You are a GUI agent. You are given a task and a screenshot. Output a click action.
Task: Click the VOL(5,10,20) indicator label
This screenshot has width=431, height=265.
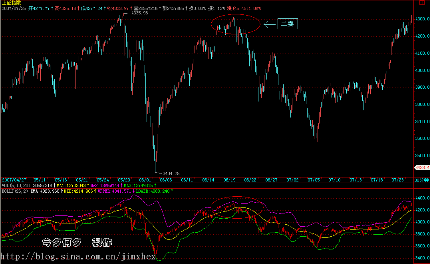(x=16, y=186)
